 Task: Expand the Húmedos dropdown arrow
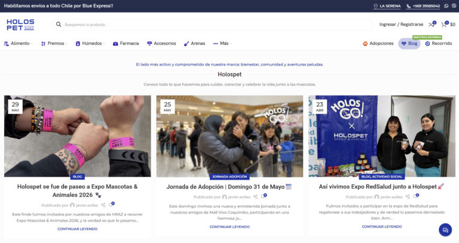tap(104, 44)
